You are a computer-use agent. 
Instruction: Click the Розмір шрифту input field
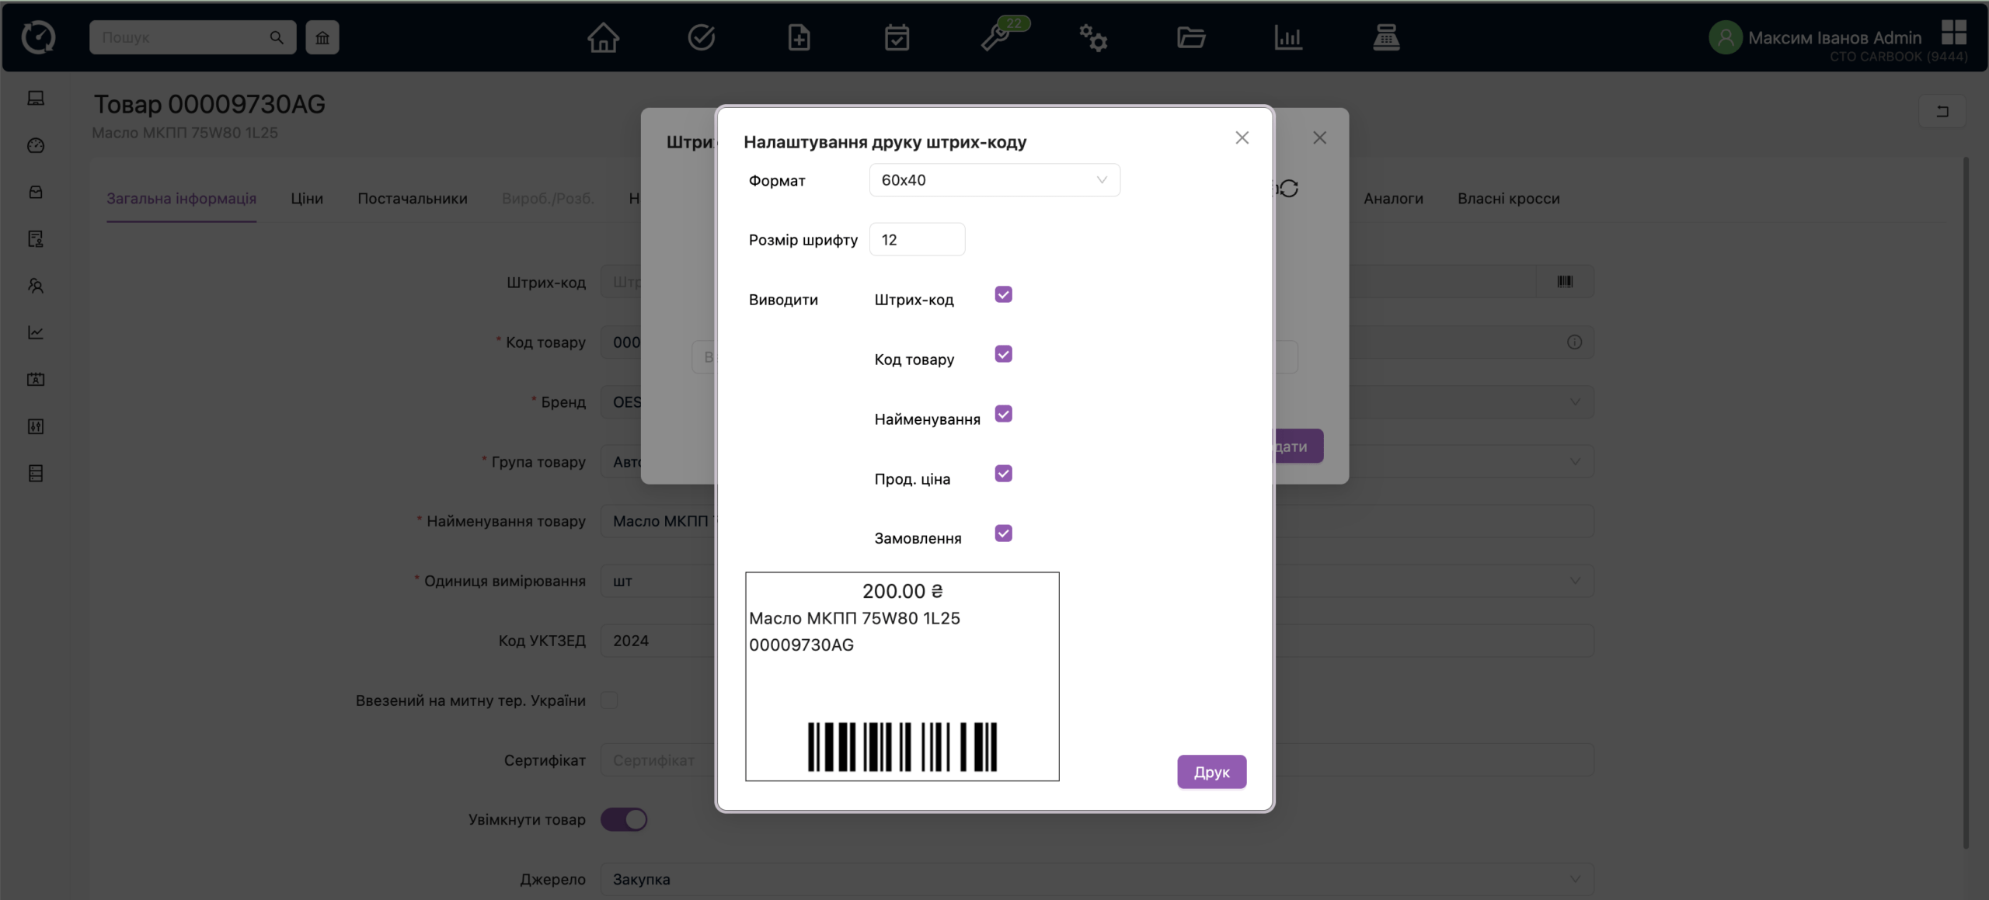coord(917,240)
